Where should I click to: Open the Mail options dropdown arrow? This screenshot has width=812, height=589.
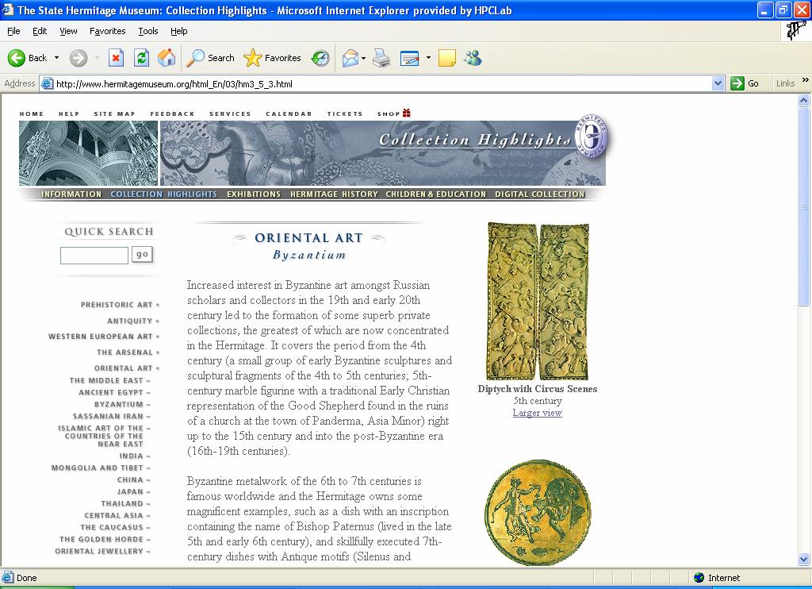tap(363, 58)
